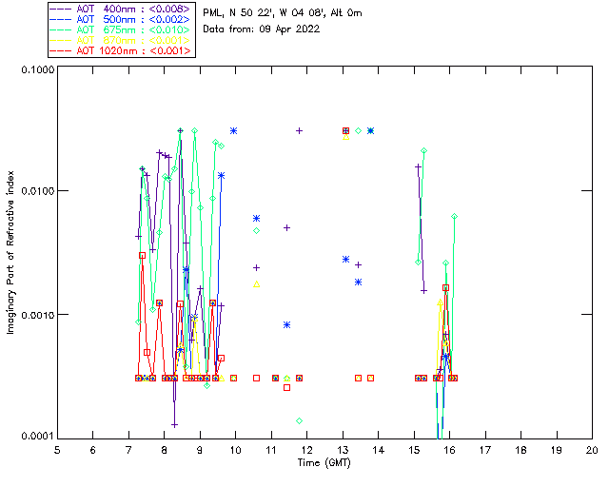The width and height of the screenshot is (609, 487).
Task: Click the 0.0001 y-axis tick label
Action: tap(38, 436)
